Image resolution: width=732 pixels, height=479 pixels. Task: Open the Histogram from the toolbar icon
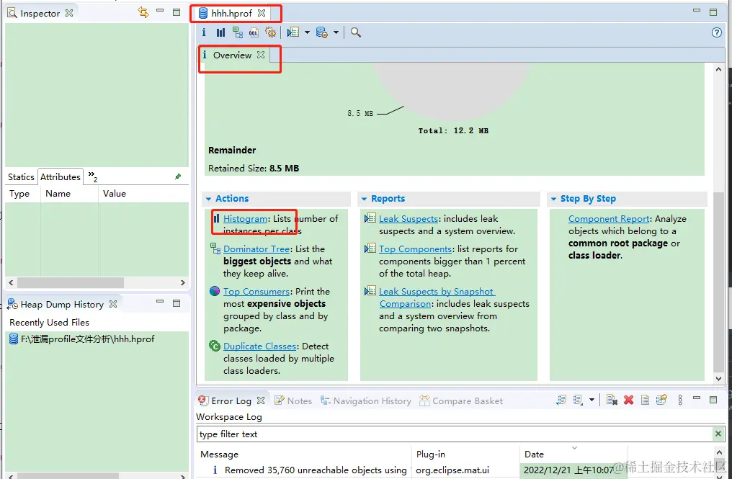click(x=220, y=32)
